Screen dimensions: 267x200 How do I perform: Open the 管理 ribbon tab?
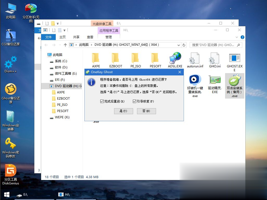coord(108,37)
